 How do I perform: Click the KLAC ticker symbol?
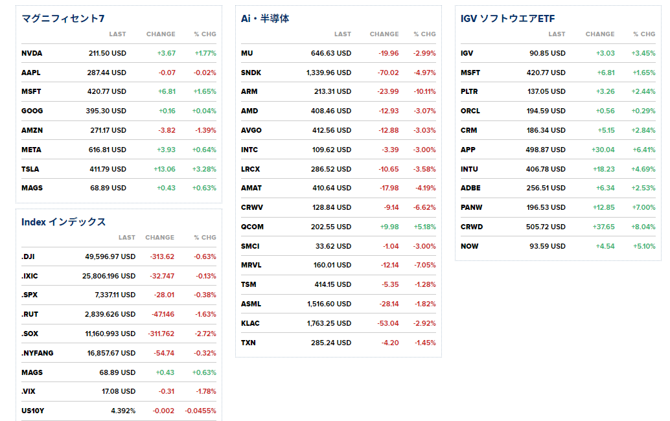coord(250,323)
